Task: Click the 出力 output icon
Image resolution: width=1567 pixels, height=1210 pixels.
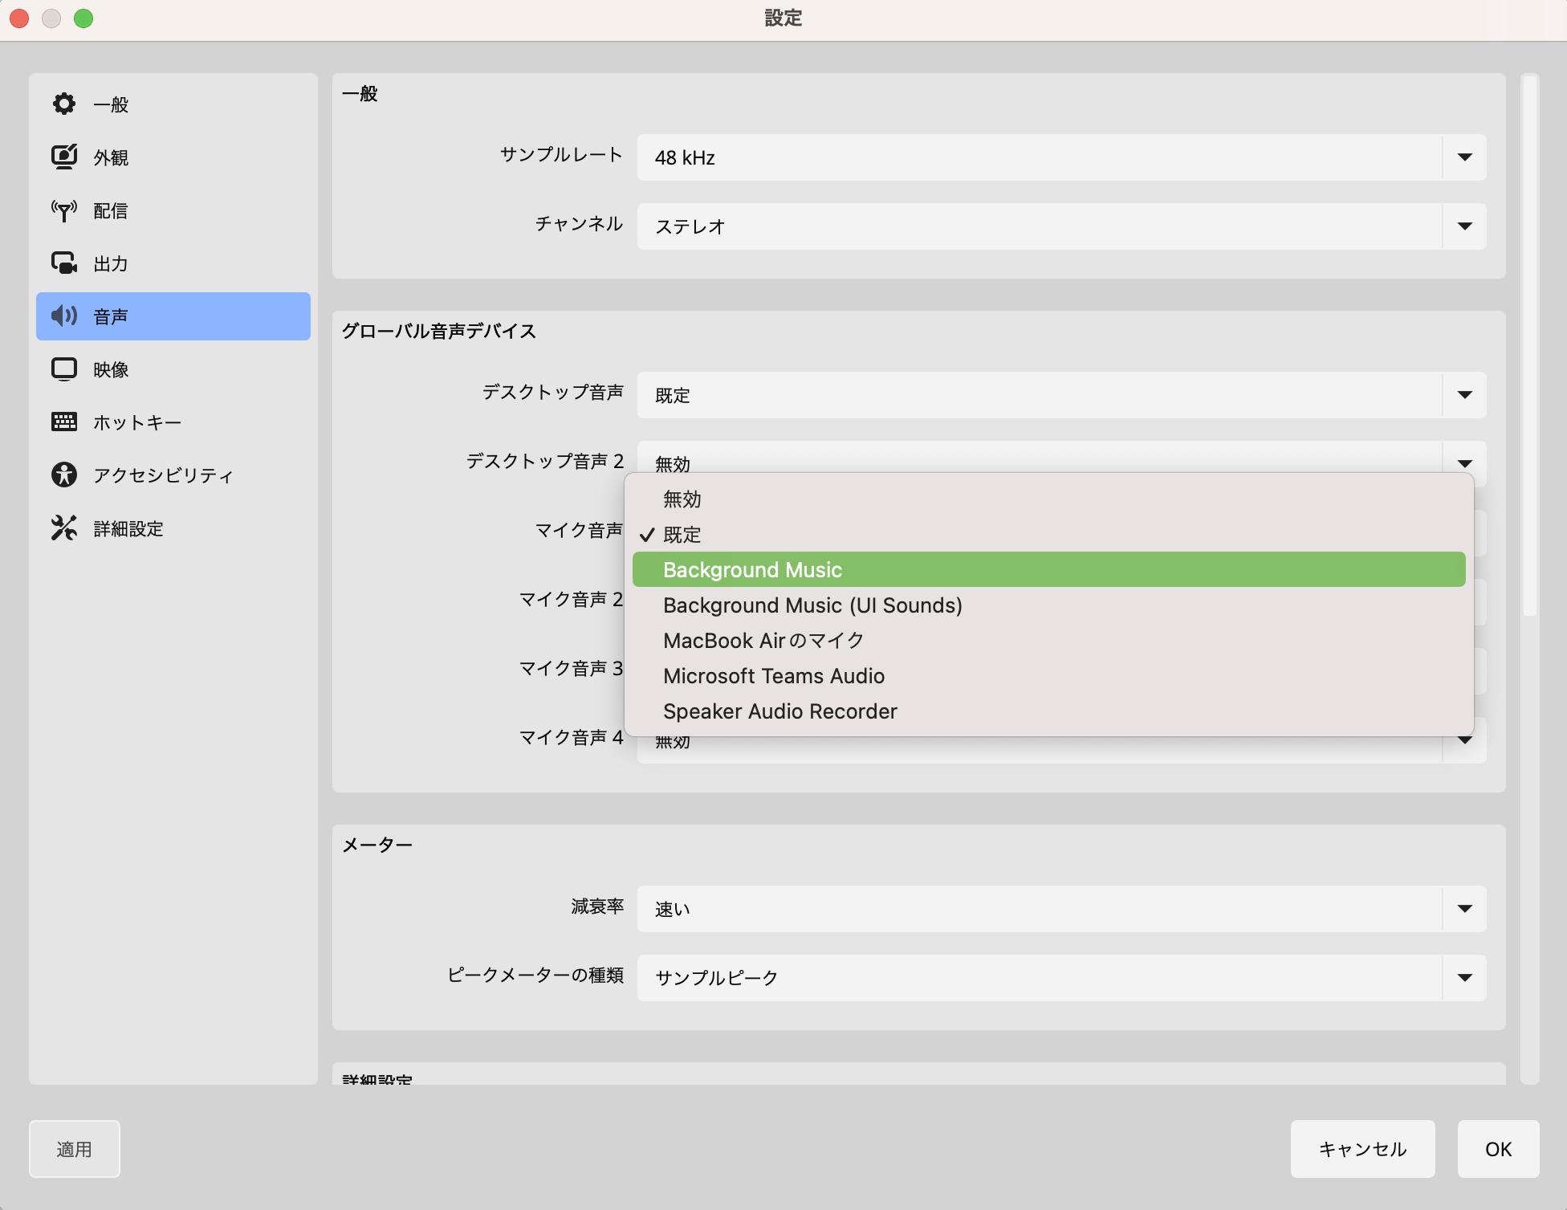Action: click(64, 263)
